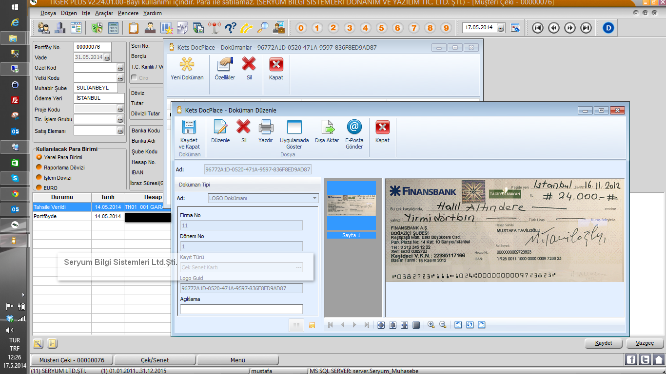The image size is (666, 374).
Task: Zoom in on the cheque image
Action: point(431,325)
